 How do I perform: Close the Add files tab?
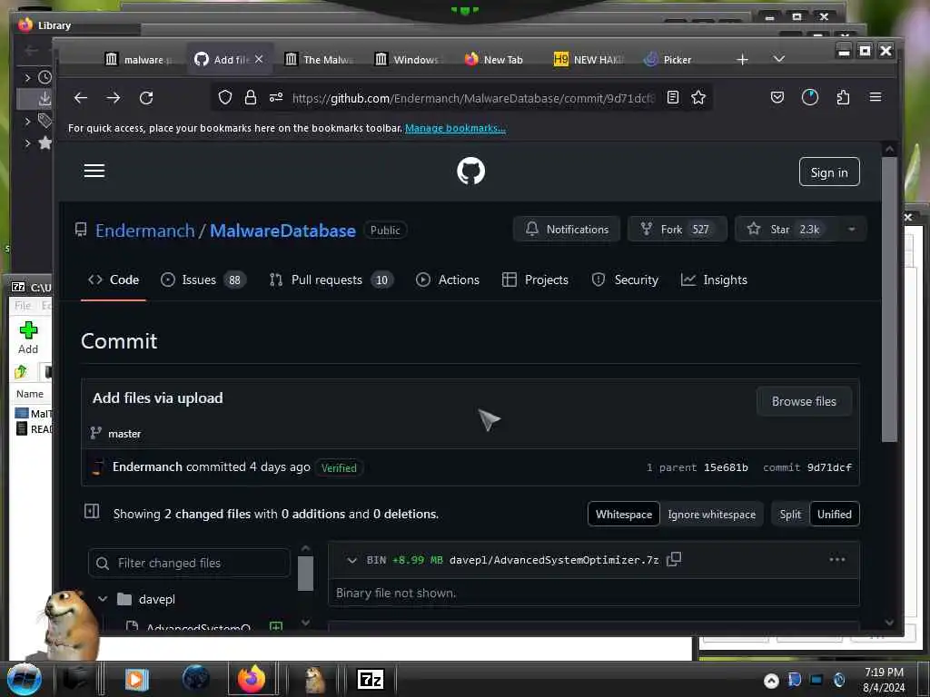click(259, 59)
